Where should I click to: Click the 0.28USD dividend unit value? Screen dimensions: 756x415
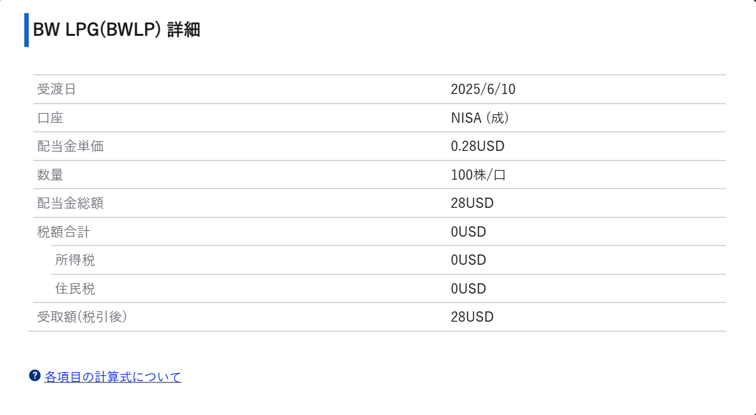[x=478, y=146]
